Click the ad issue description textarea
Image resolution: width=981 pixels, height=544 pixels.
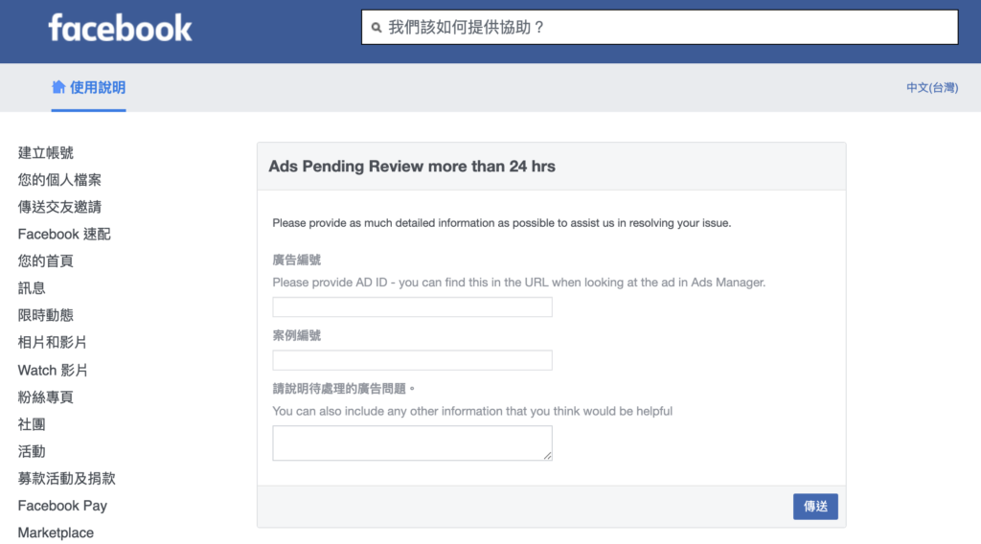coord(412,443)
